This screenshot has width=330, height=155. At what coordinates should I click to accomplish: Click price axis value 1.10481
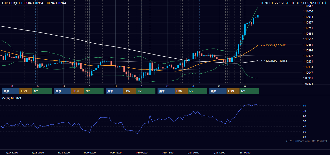(x=308, y=45)
